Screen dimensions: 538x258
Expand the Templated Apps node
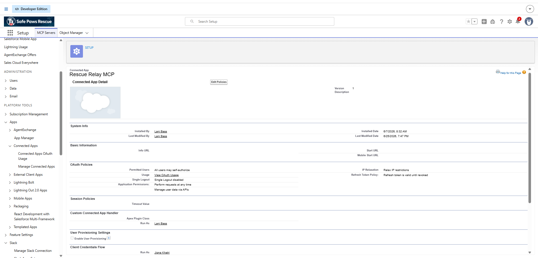(x=10, y=227)
